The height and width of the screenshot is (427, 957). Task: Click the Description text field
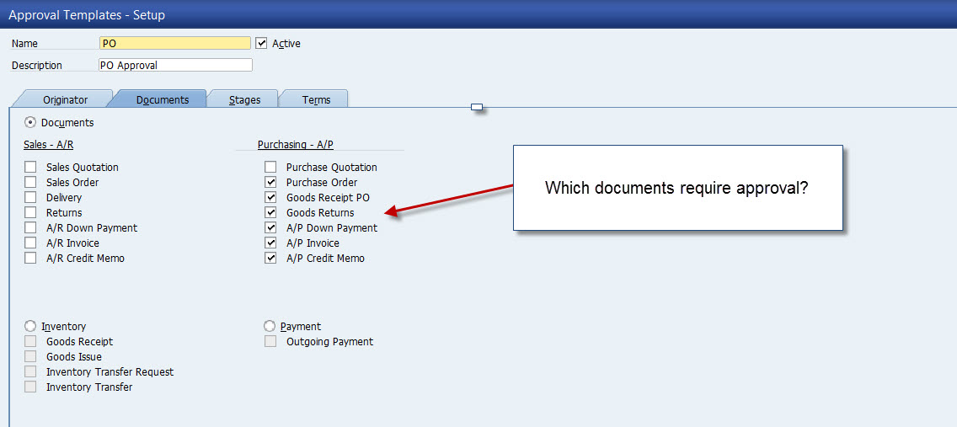(174, 65)
